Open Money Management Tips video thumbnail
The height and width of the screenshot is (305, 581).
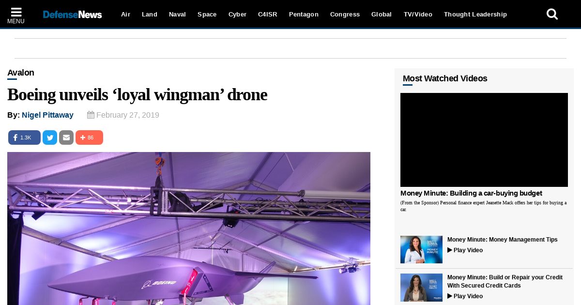coord(421,249)
